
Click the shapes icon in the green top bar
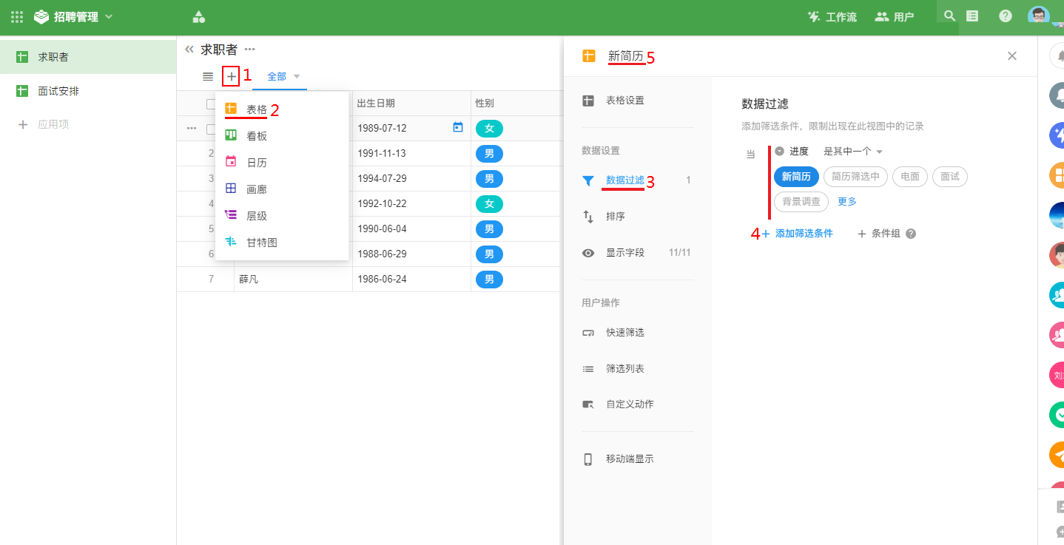coord(198,16)
